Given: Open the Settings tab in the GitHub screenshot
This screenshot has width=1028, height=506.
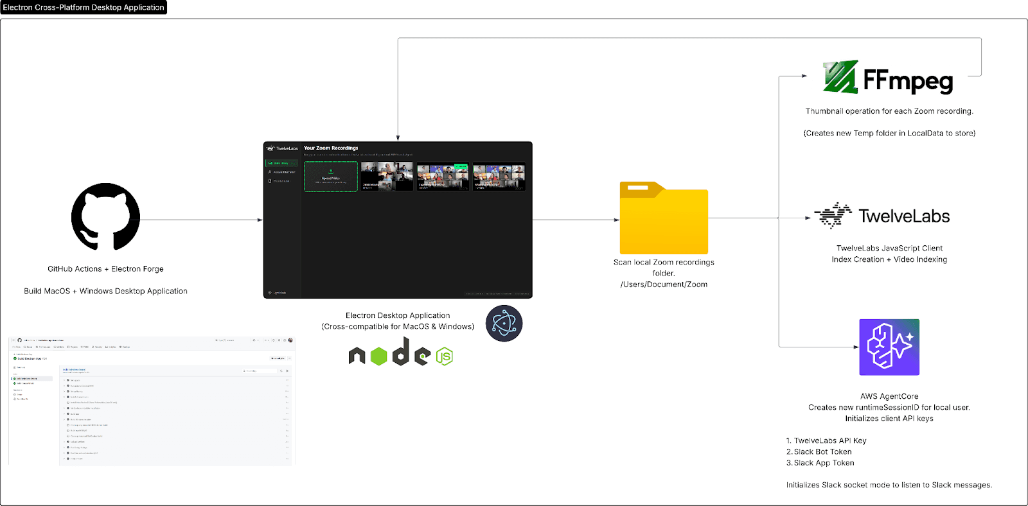Looking at the screenshot, I should 125,347.
